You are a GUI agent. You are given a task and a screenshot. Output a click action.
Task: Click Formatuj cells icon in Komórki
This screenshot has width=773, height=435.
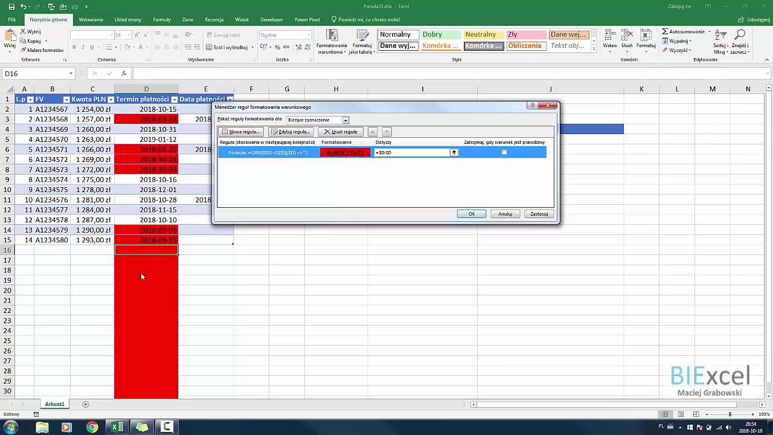[646, 35]
